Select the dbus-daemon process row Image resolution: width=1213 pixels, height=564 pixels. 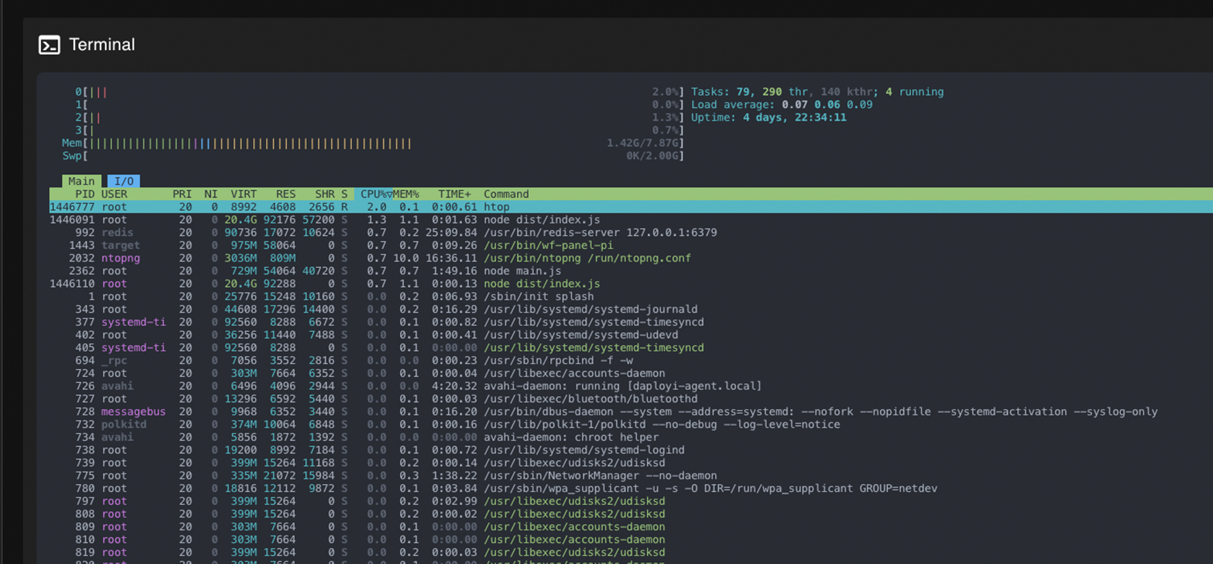pos(631,412)
